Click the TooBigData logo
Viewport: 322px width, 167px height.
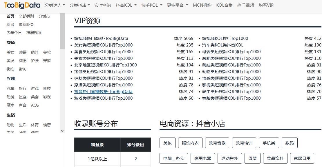pos(22,5)
